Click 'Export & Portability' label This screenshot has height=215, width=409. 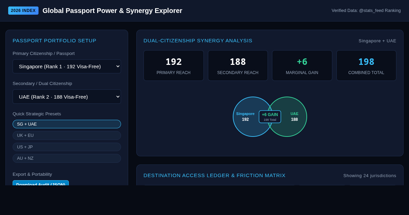(x=32, y=174)
